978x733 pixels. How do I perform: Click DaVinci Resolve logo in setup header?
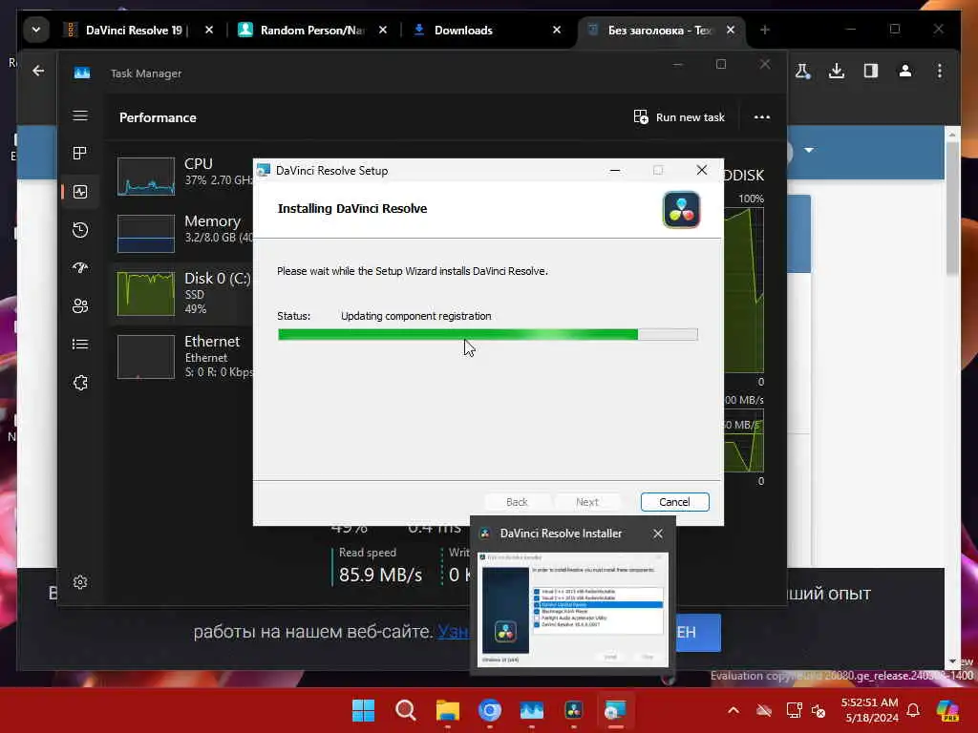(681, 209)
